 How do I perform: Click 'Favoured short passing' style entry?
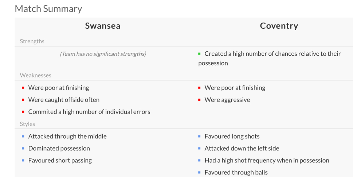pos(60,160)
